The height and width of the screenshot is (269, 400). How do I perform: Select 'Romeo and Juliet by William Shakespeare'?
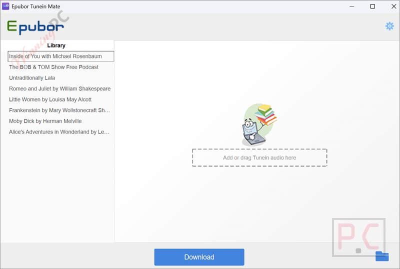coord(60,88)
